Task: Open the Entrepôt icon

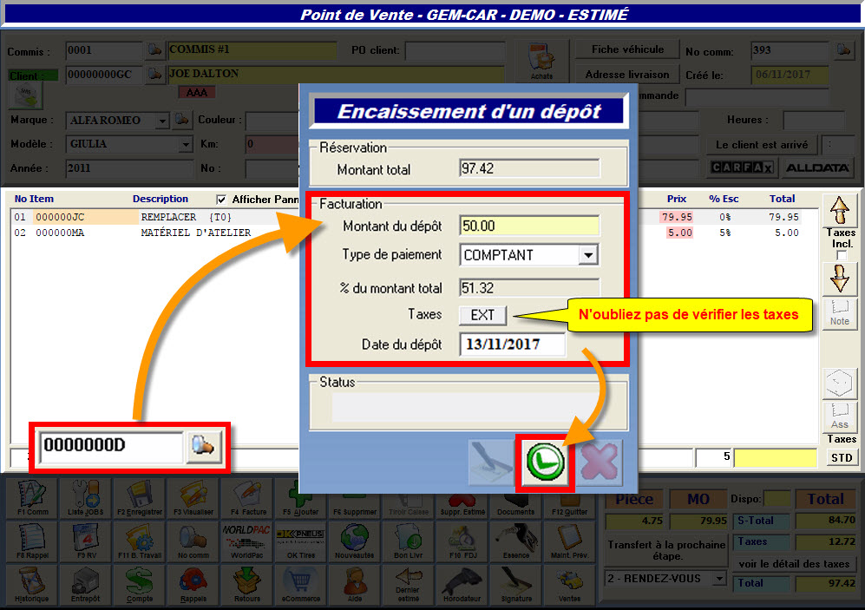Action: [86, 585]
